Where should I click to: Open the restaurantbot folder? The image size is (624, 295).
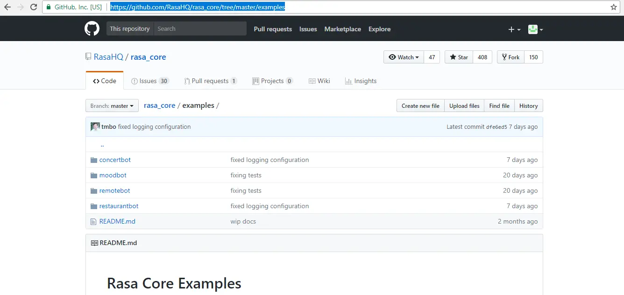(119, 206)
